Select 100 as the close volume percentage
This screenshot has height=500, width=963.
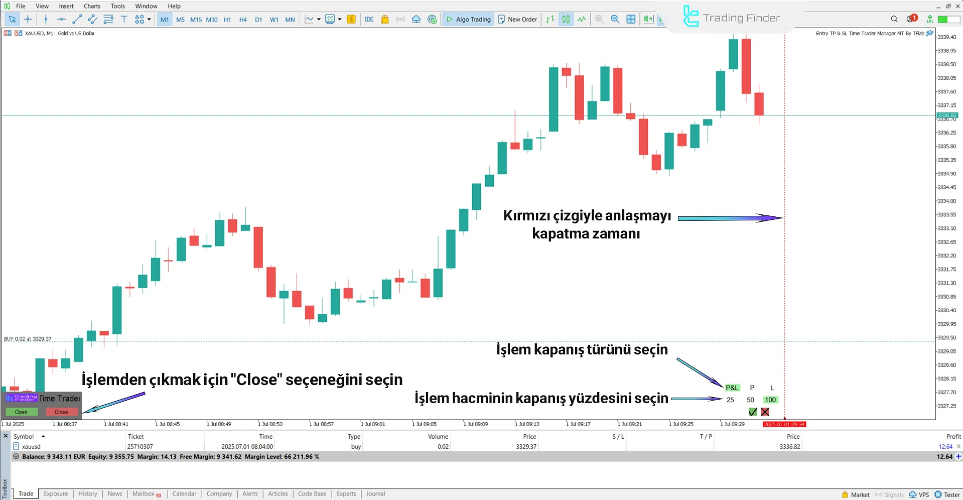pyautogui.click(x=770, y=400)
